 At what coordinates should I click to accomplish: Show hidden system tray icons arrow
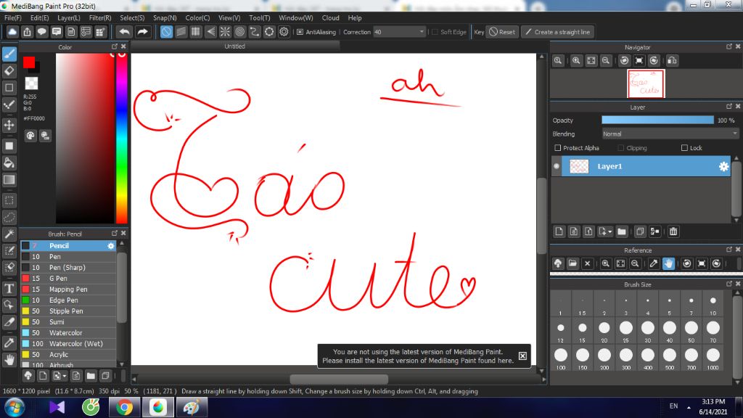click(689, 407)
